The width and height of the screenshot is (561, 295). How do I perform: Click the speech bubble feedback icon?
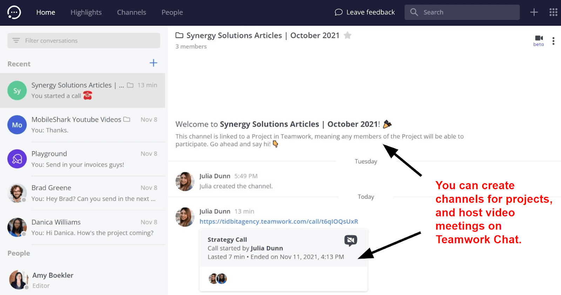(x=338, y=12)
